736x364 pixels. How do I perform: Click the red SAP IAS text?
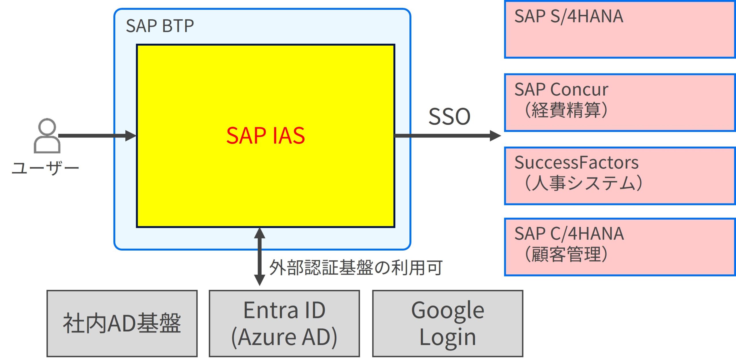265,135
